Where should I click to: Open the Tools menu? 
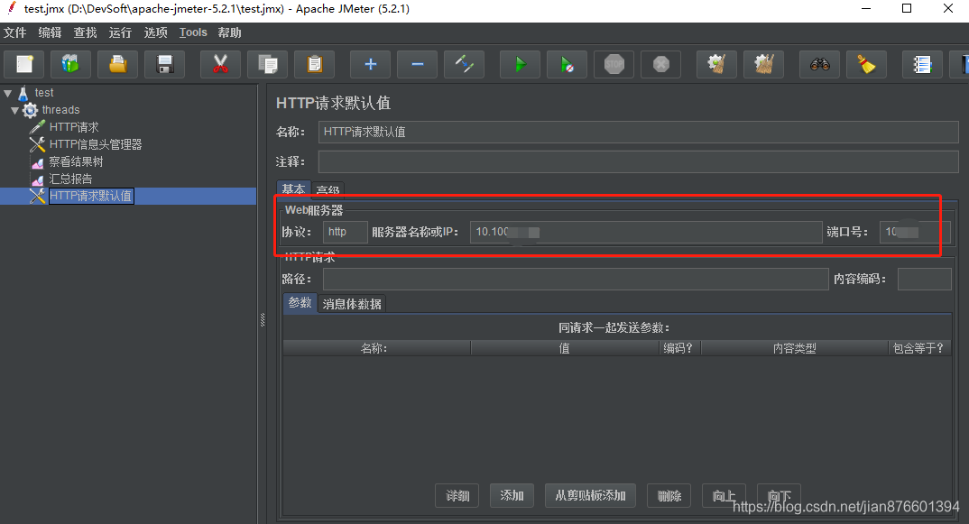pos(192,32)
